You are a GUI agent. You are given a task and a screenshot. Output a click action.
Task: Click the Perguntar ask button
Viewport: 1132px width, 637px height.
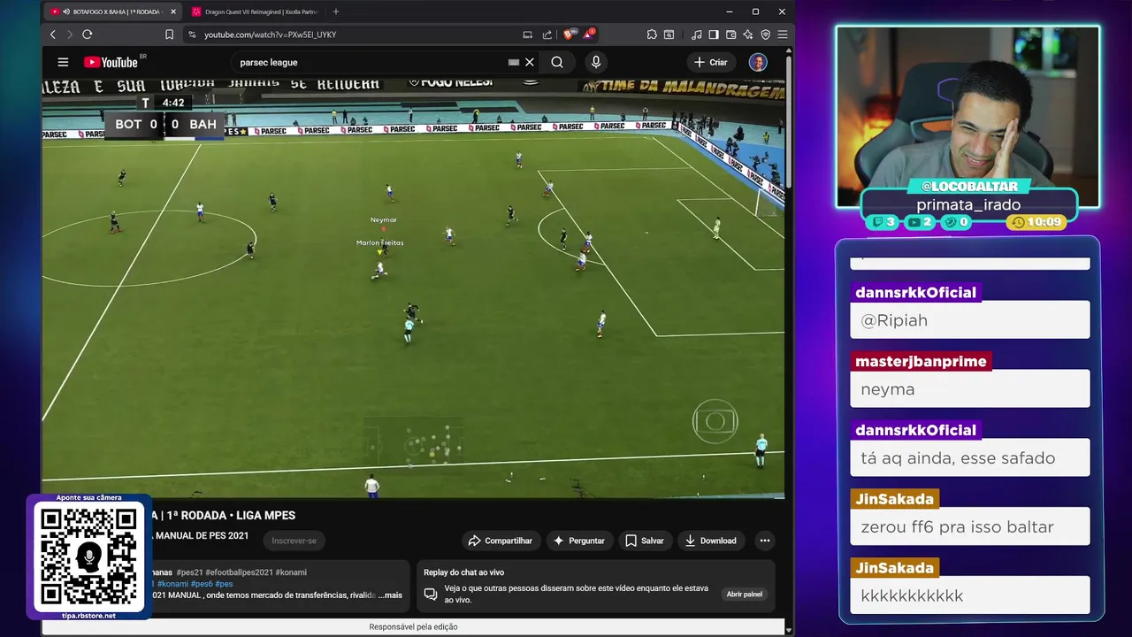point(579,541)
